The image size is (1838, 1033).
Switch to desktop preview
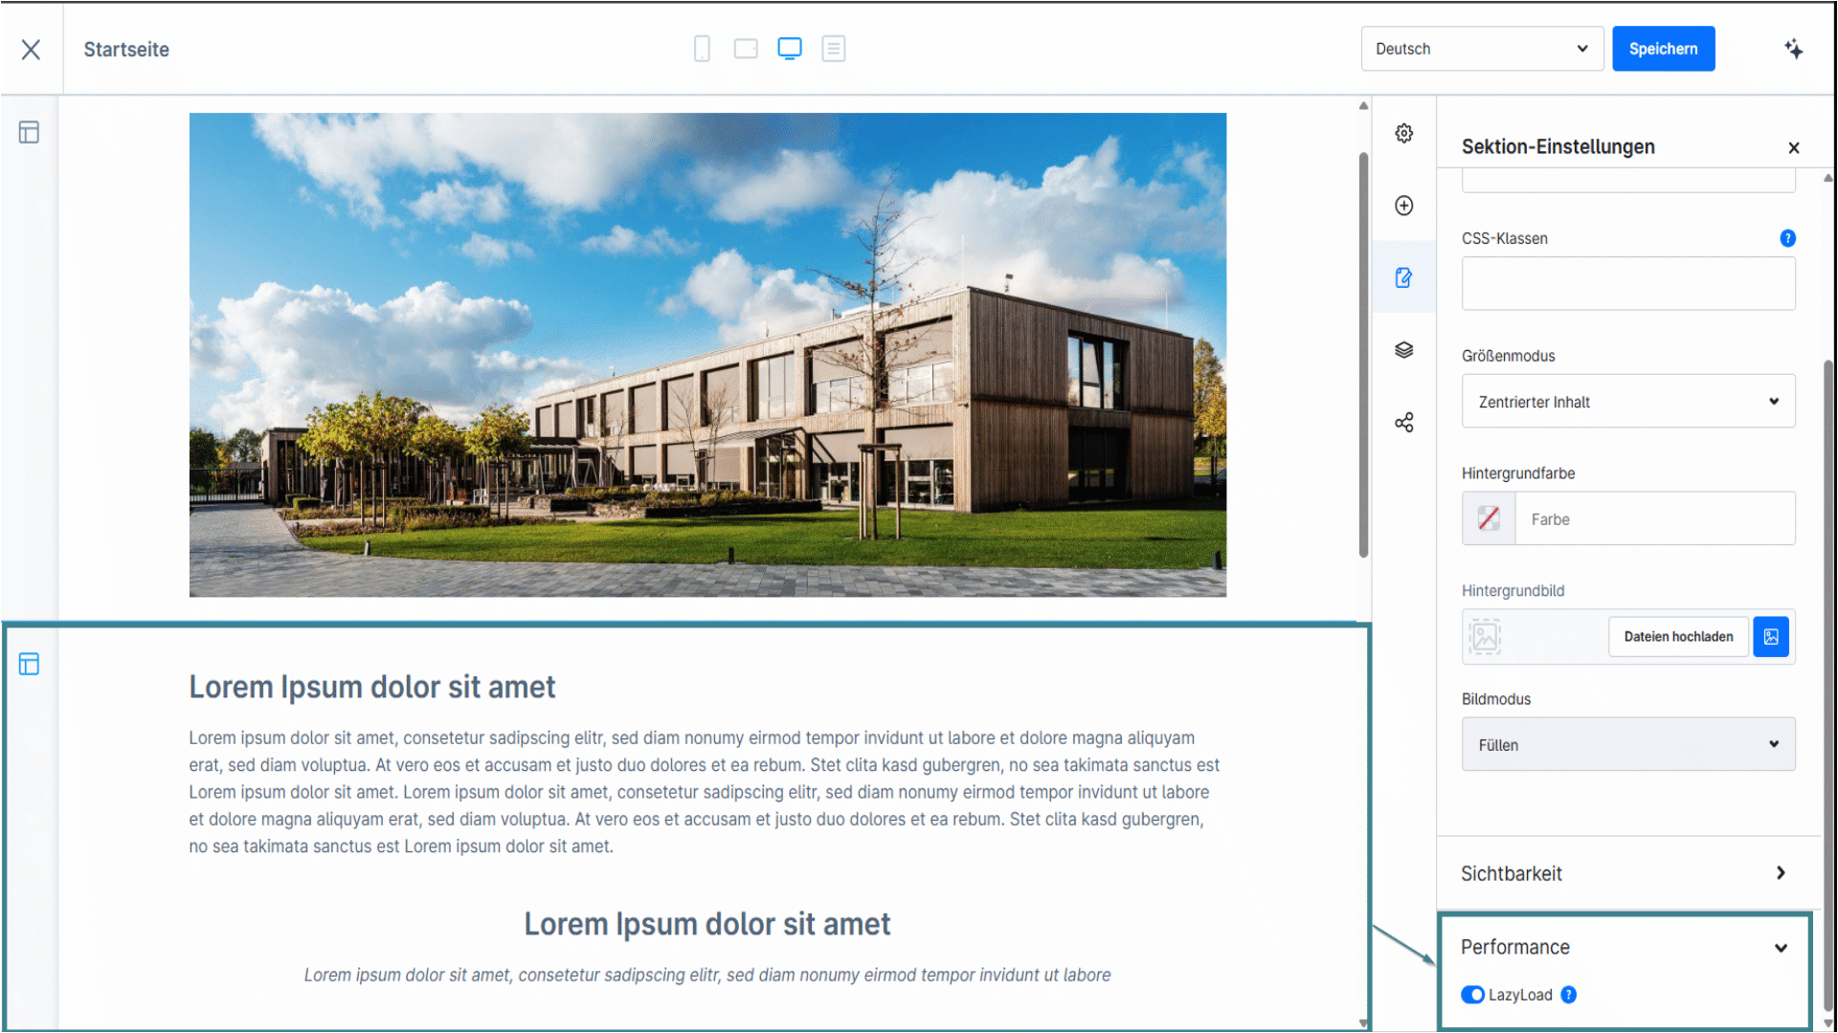pyautogui.click(x=790, y=49)
